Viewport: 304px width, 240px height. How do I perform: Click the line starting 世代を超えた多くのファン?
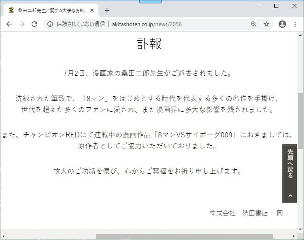[147, 109]
